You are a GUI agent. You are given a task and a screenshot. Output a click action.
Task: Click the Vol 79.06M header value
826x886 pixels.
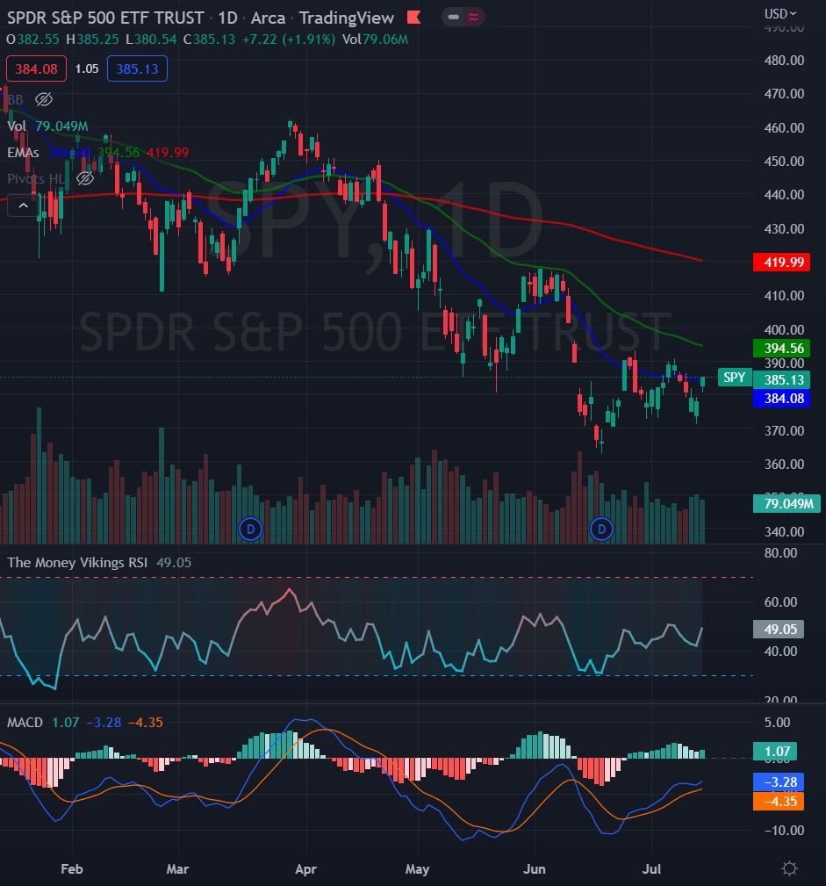pos(375,40)
